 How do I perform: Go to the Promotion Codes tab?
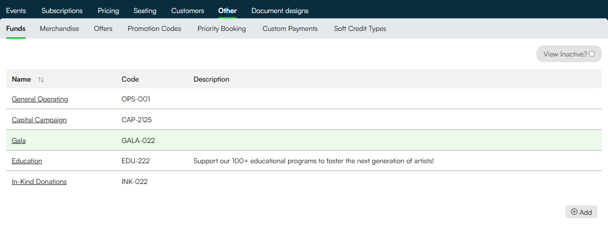(x=154, y=28)
